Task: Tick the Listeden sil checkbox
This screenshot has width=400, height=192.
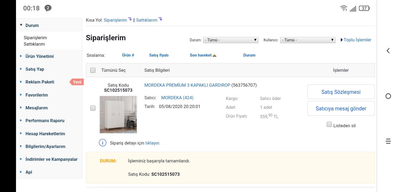Action: point(329,125)
